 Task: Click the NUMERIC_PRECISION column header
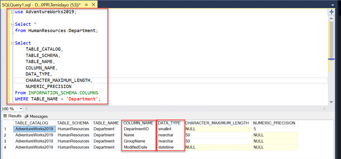click(274, 123)
